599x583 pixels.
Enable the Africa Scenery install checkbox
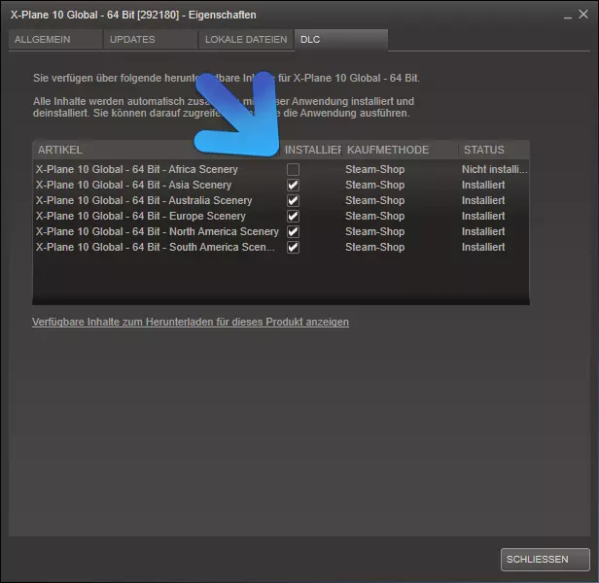[293, 169]
